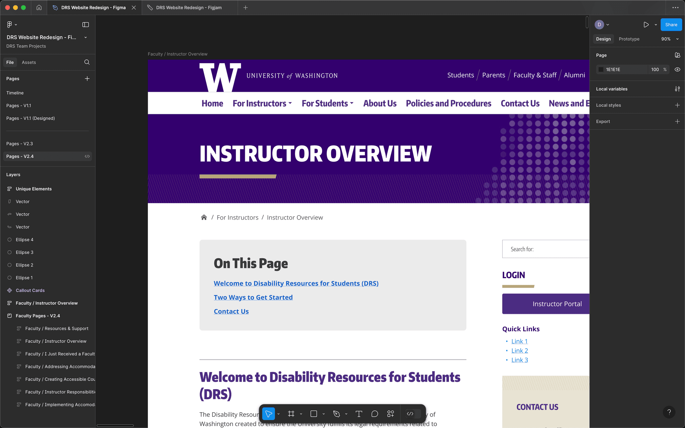Switch to the Assets tab
Viewport: 685px width, 428px height.
tap(29, 62)
